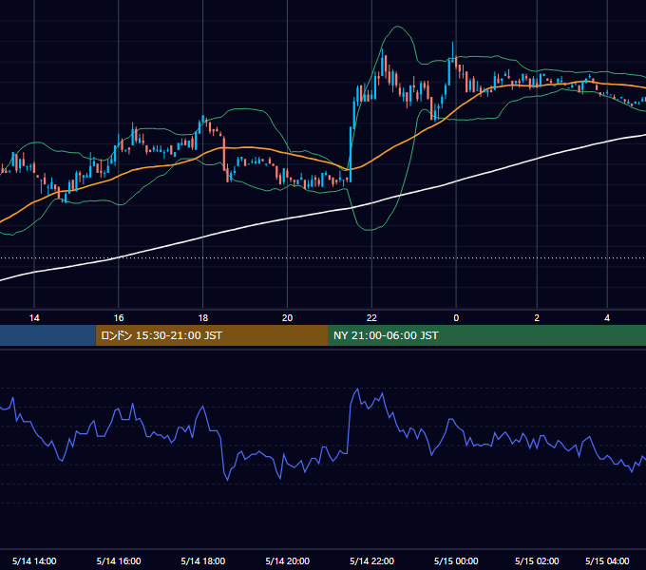
Task: Click the 5/14 20:00 date label
Action: [x=287, y=560]
